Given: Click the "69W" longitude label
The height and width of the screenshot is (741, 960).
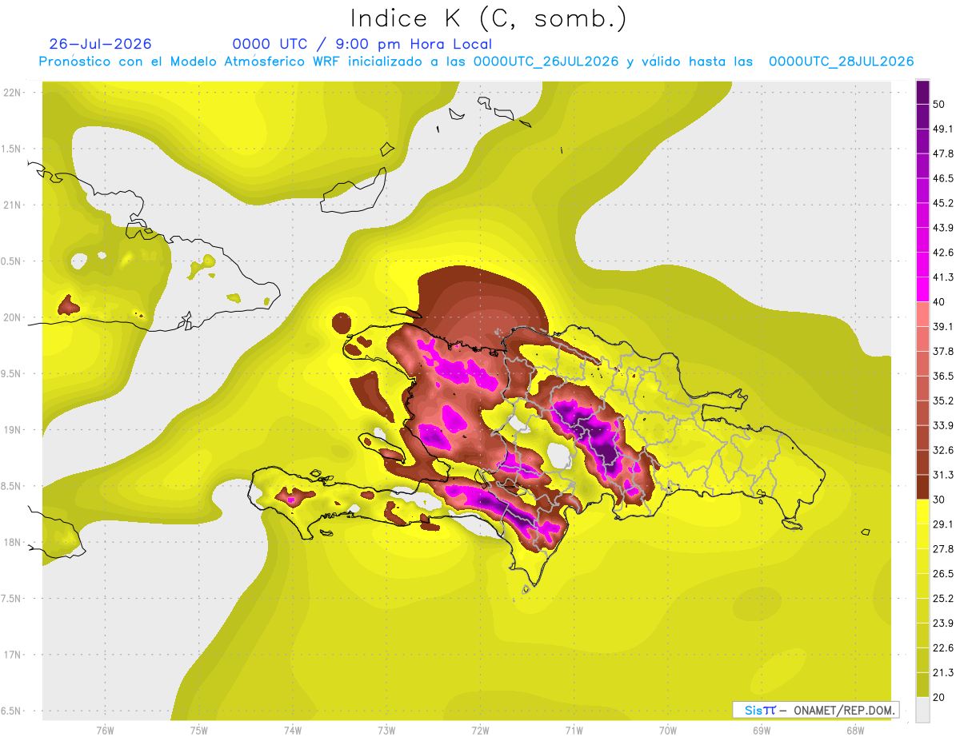Looking at the screenshot, I should click(762, 731).
